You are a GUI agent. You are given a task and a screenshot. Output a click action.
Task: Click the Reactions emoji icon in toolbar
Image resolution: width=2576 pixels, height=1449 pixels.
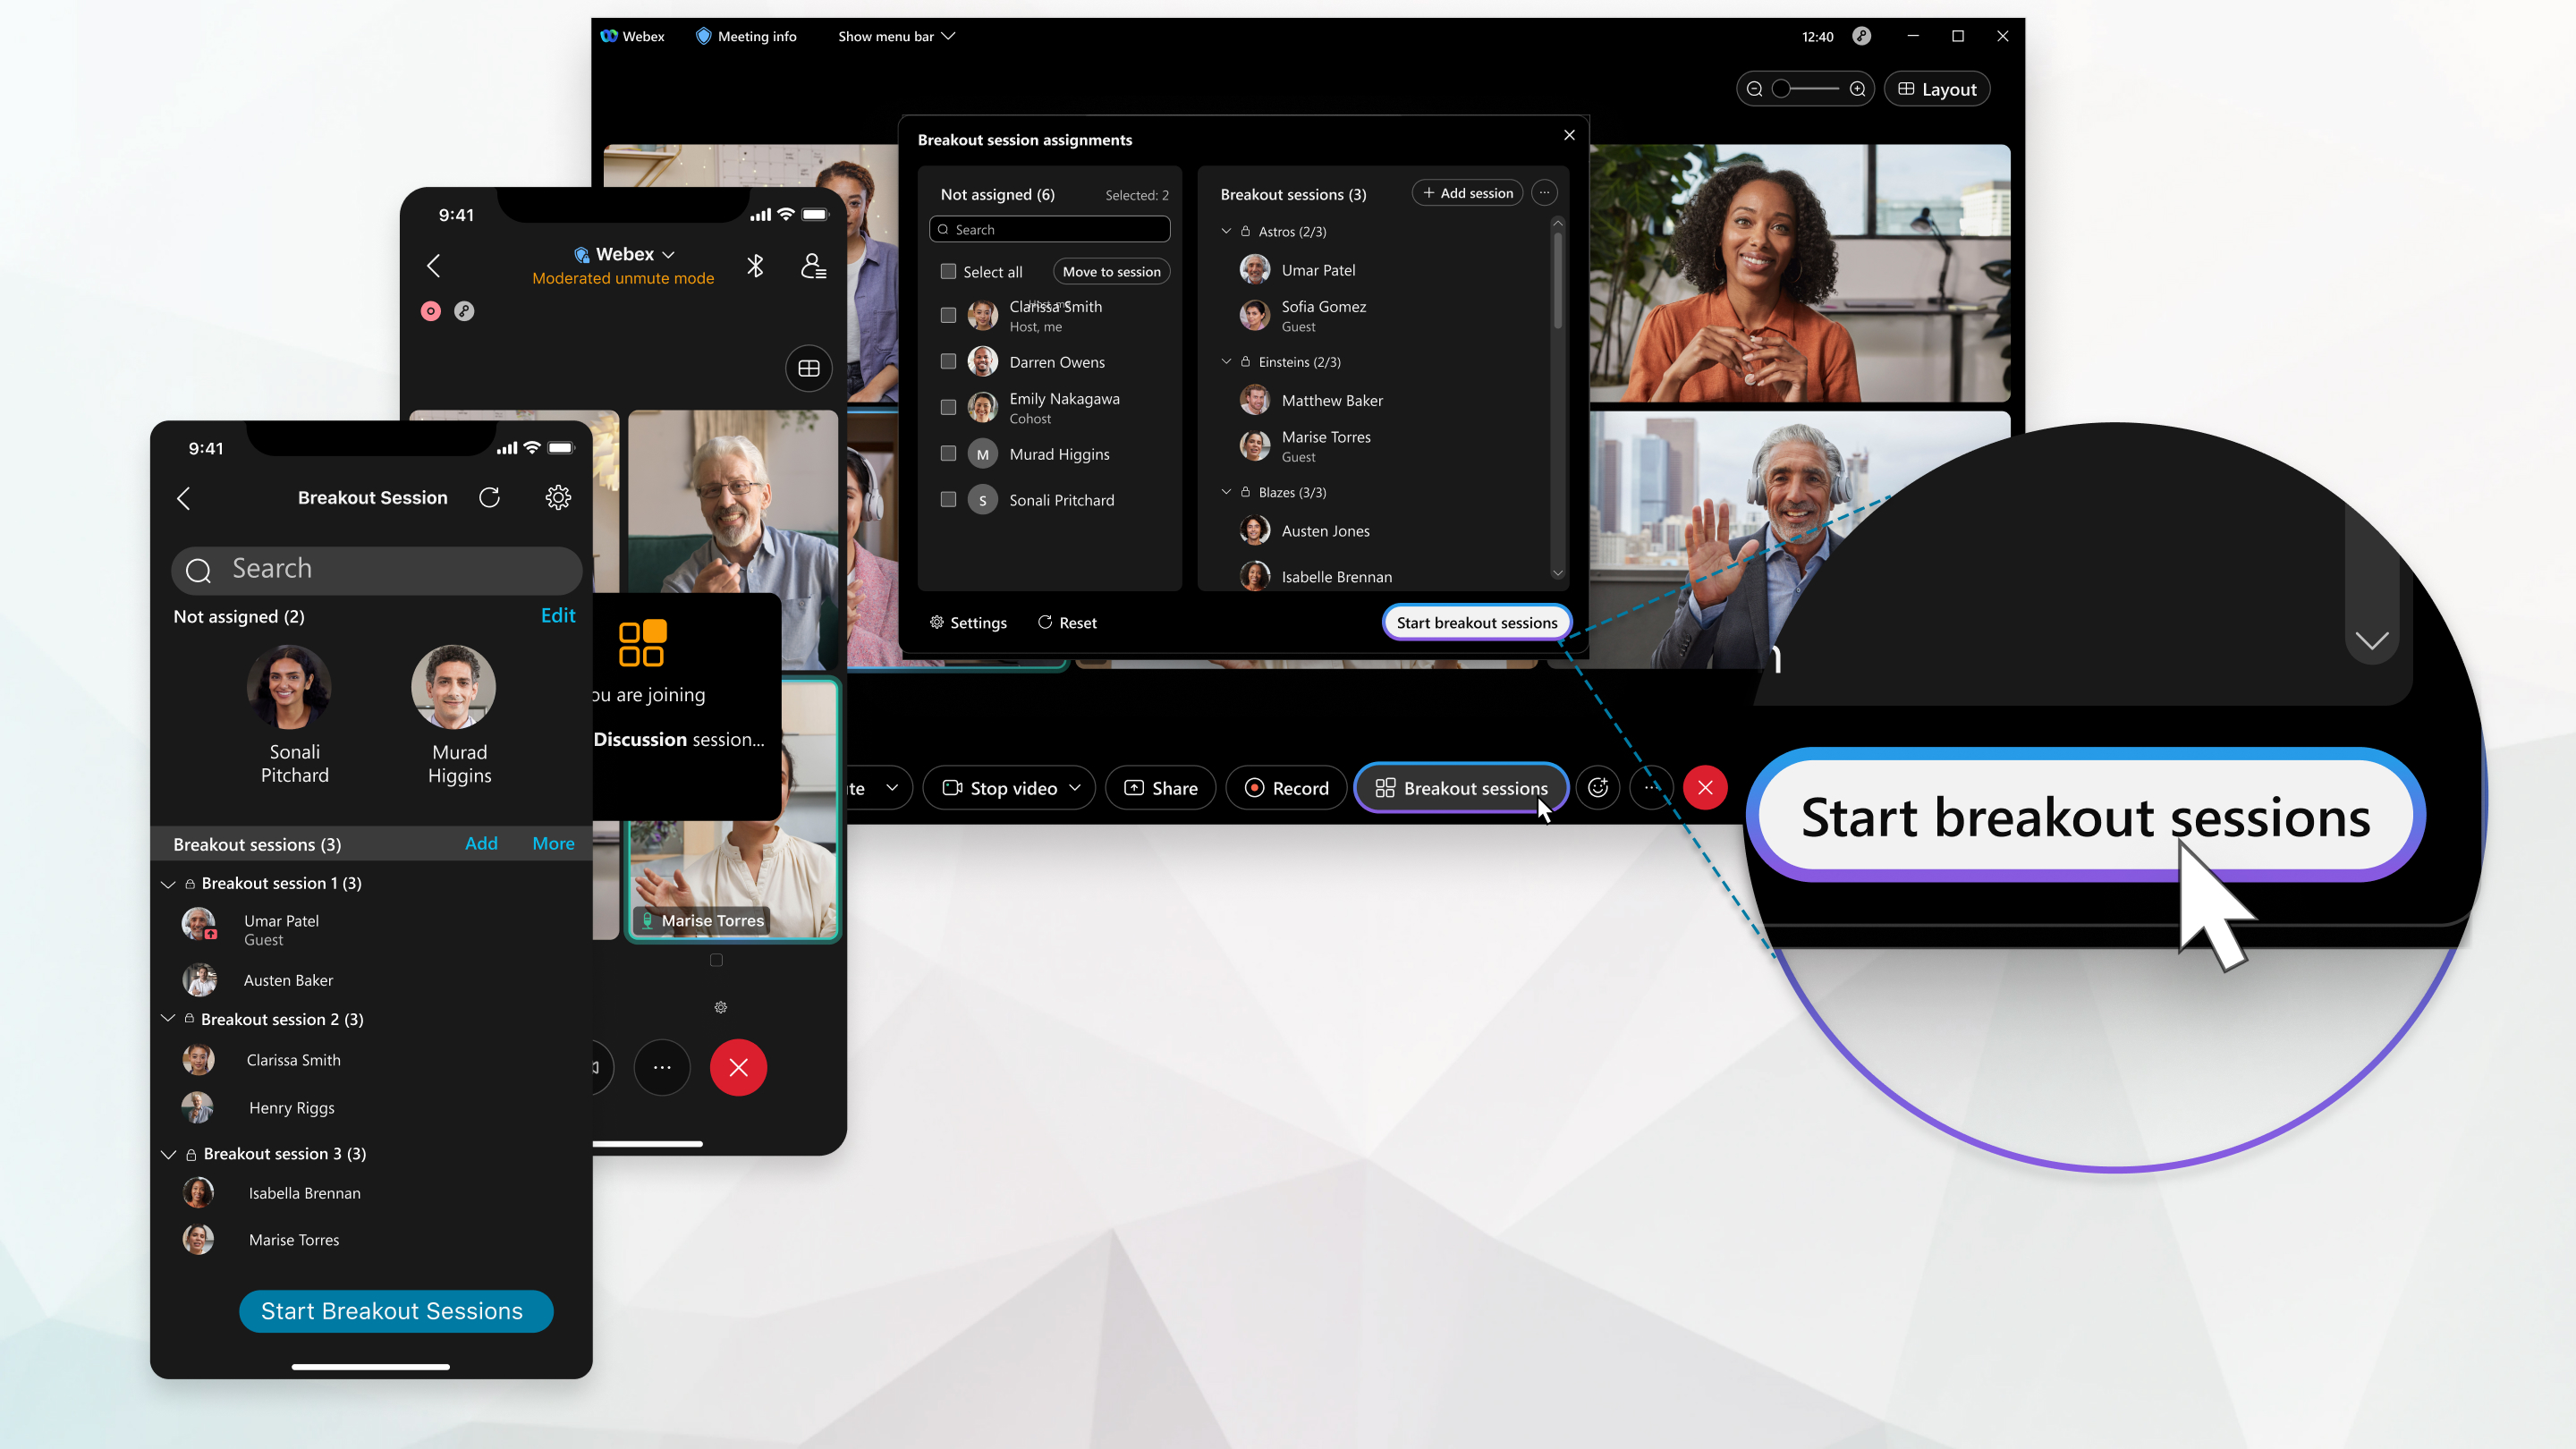pos(1596,787)
